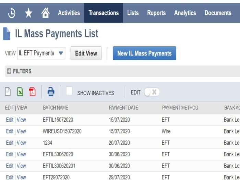
Task: Sort by the Payment Date column header
Action: coord(123,108)
